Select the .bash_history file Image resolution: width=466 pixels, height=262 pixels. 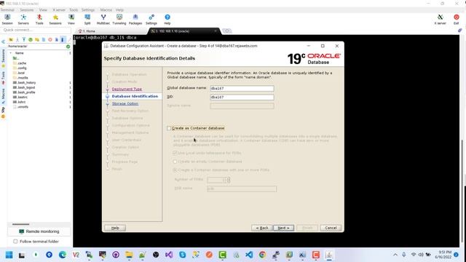point(26,82)
